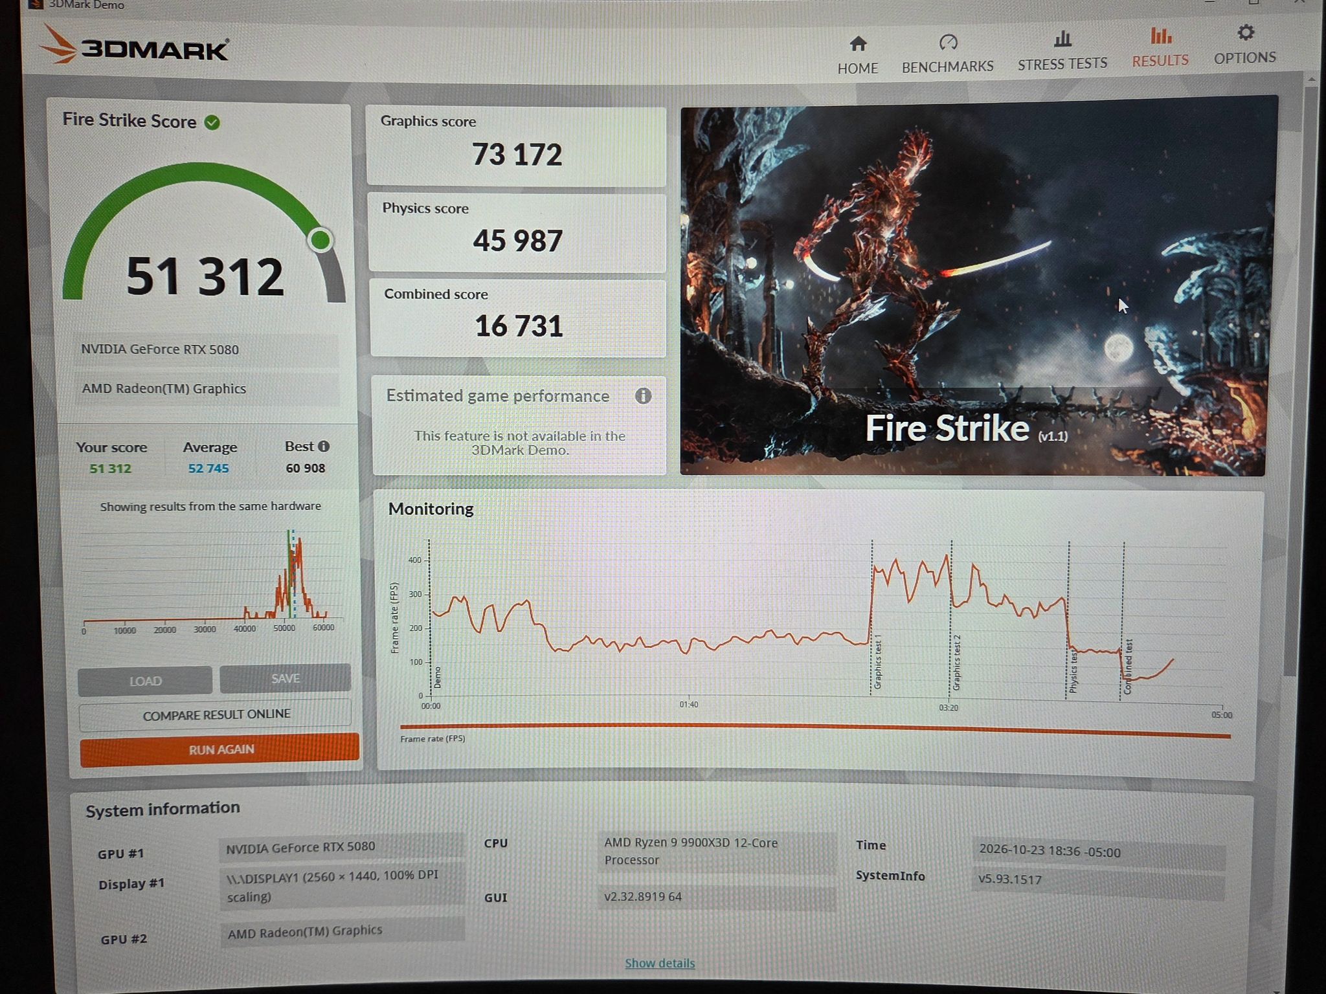Click the Physics score value 45 987
The width and height of the screenshot is (1326, 994).
[x=517, y=241]
